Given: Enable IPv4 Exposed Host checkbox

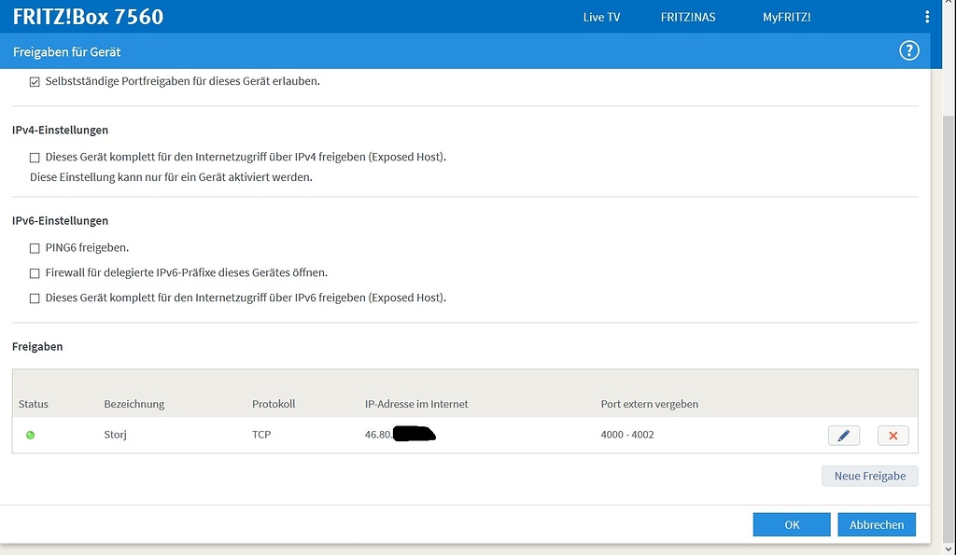Looking at the screenshot, I should (35, 158).
